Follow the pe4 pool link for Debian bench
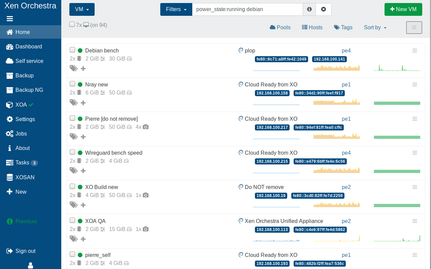The width and height of the screenshot is (431, 269). 346,50
